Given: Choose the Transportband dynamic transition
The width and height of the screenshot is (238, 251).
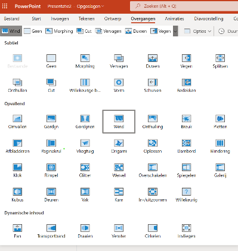Looking at the screenshot, I should (x=51, y=231).
